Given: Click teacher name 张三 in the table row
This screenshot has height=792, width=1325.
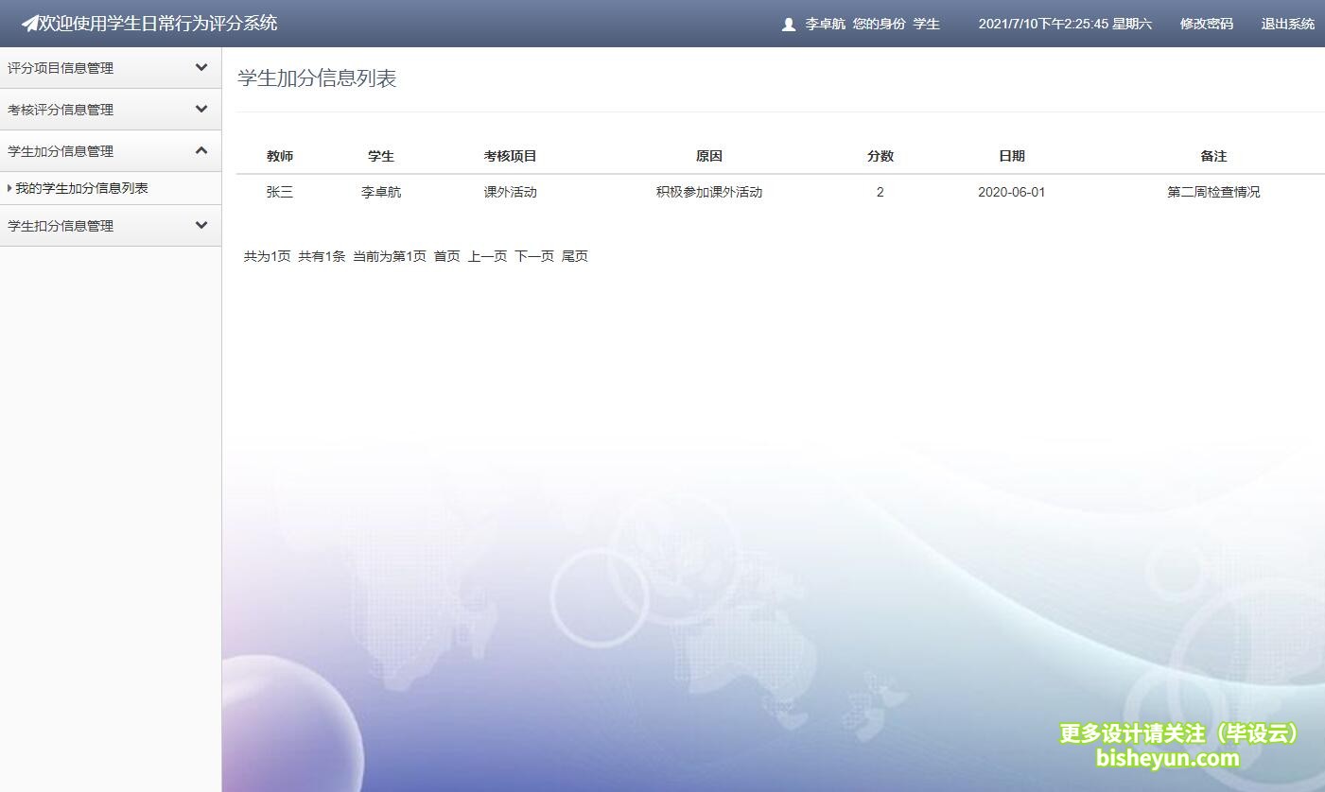Looking at the screenshot, I should 280,191.
